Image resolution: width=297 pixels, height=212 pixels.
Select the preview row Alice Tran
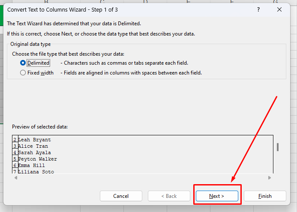33,146
